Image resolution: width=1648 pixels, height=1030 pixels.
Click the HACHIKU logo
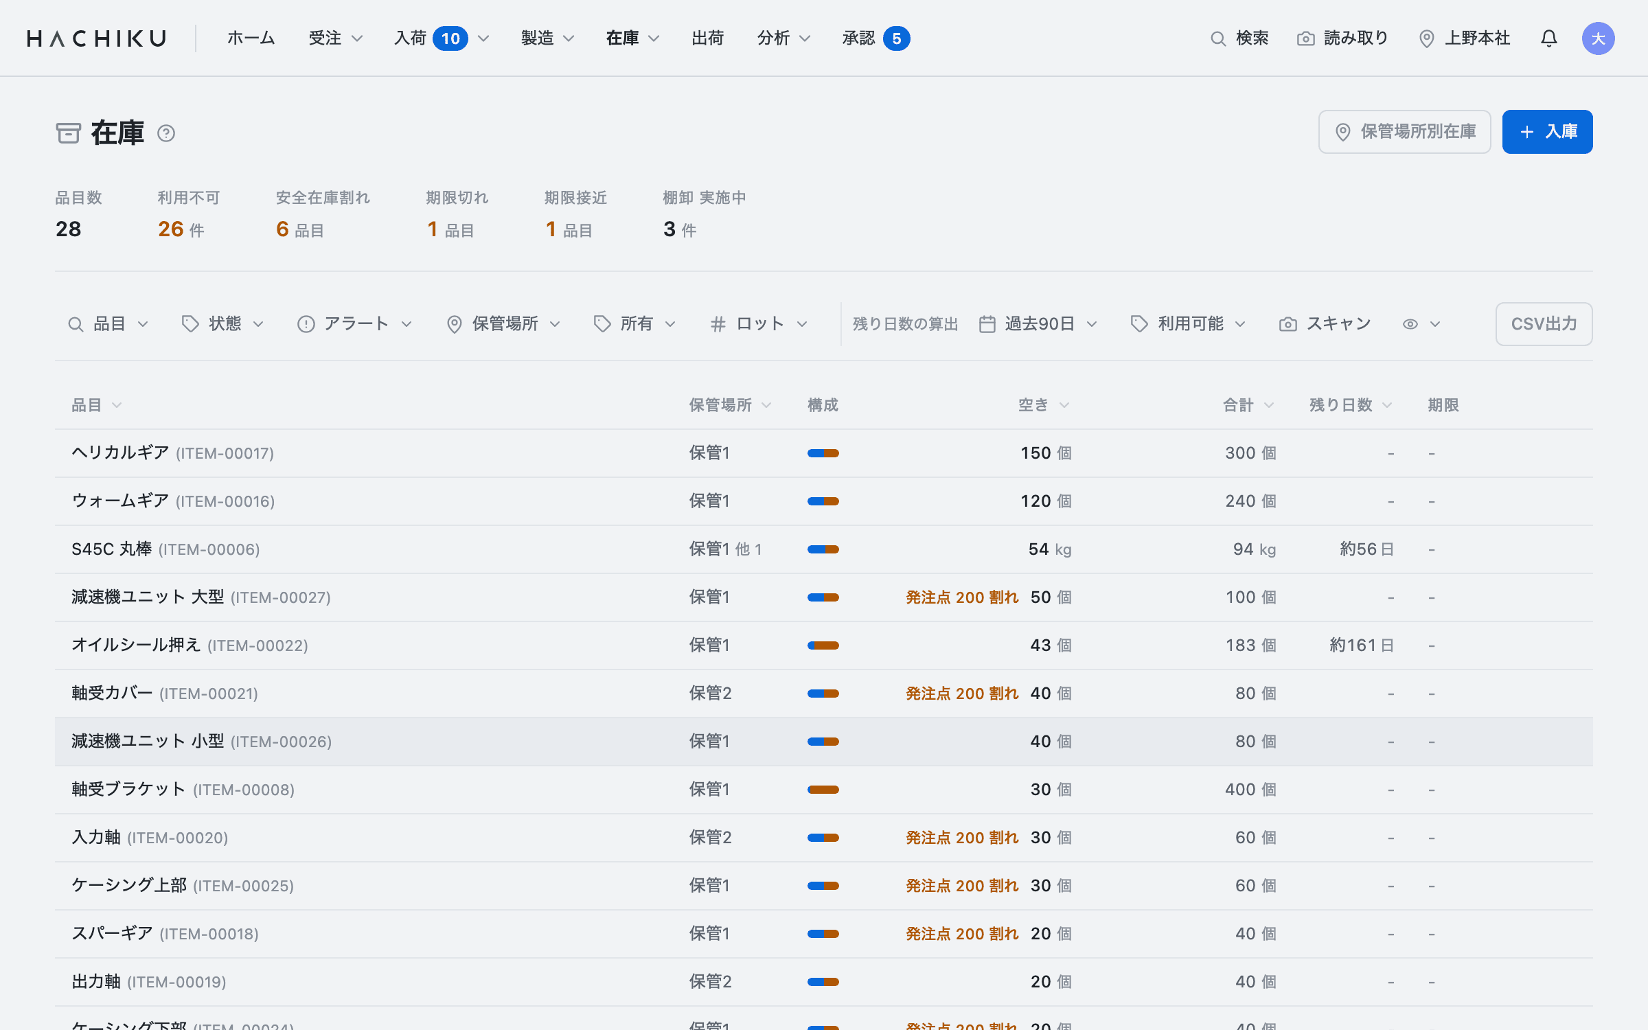(97, 38)
